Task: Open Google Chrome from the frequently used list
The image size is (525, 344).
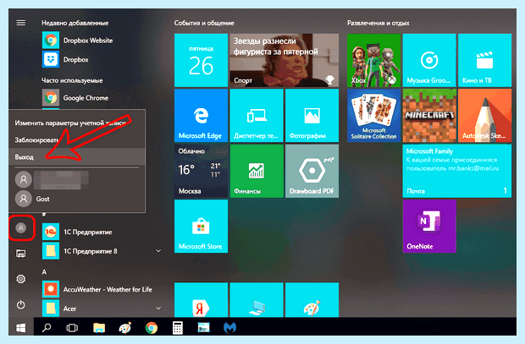Action: (75, 98)
